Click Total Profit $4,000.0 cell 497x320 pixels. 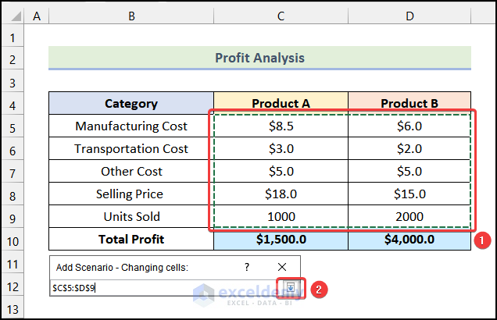click(x=409, y=239)
